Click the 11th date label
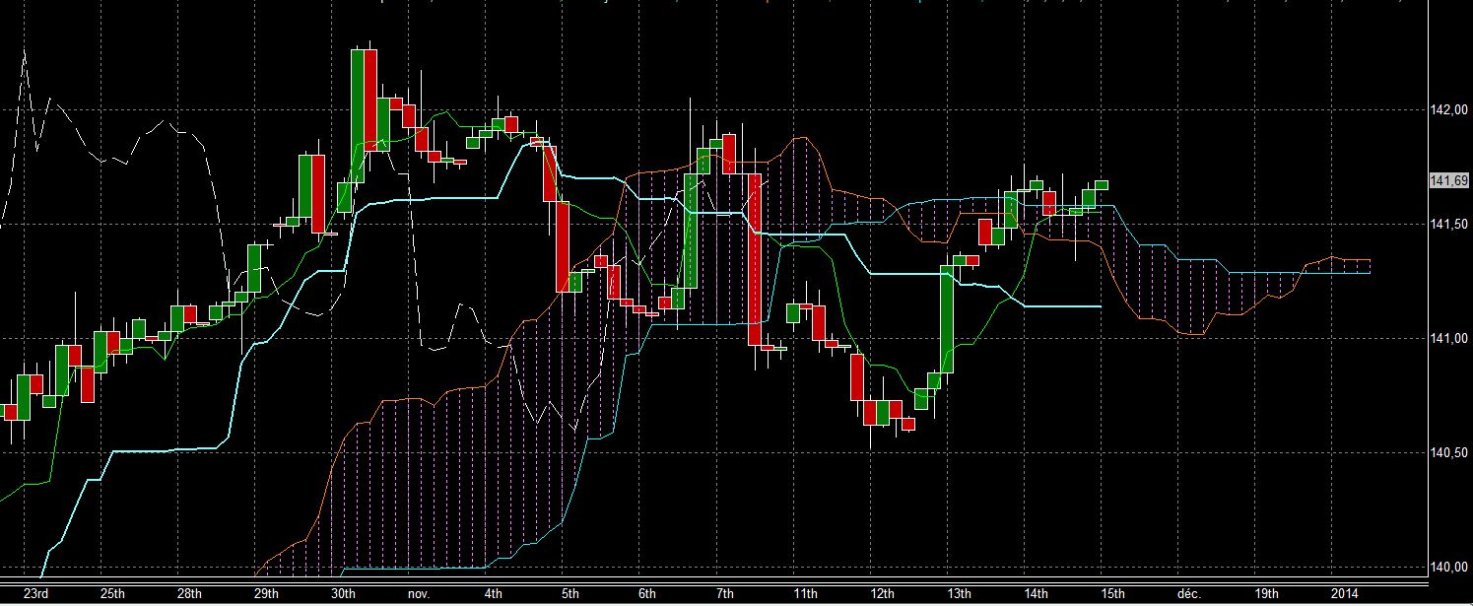Viewport: 1473px width, 606px height. point(806,593)
